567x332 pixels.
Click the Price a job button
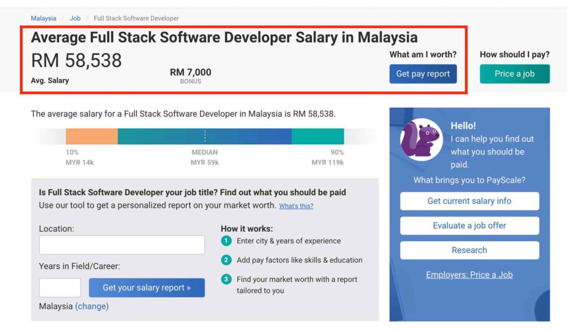click(514, 74)
